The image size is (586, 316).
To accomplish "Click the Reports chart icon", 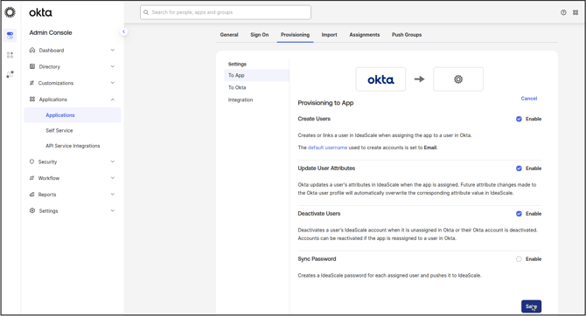I will 31,195.
